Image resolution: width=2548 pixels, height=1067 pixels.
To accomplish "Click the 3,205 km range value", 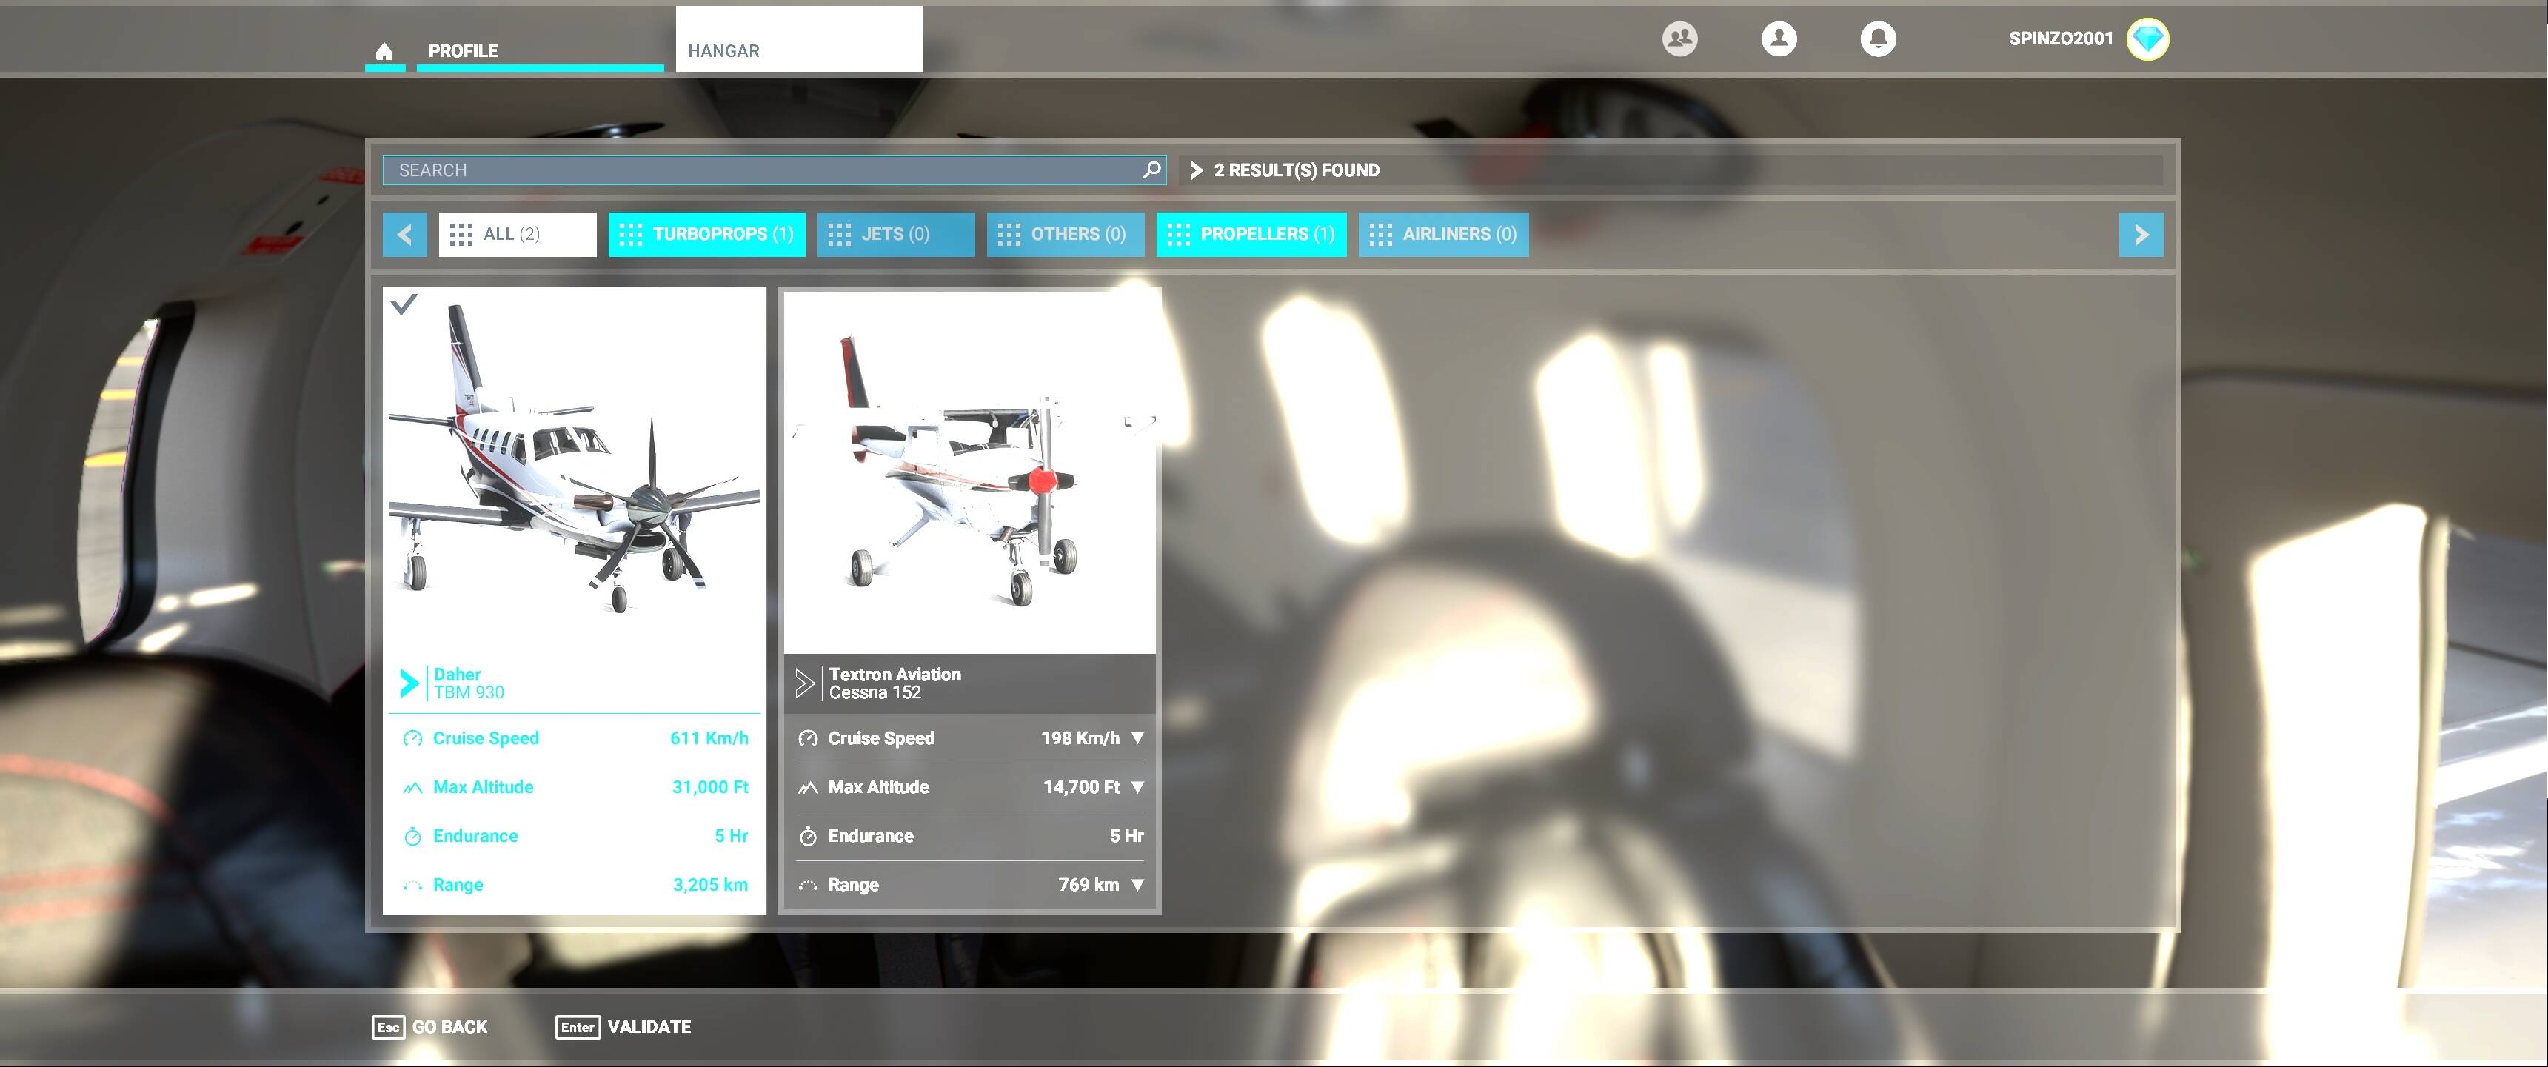I will point(710,885).
